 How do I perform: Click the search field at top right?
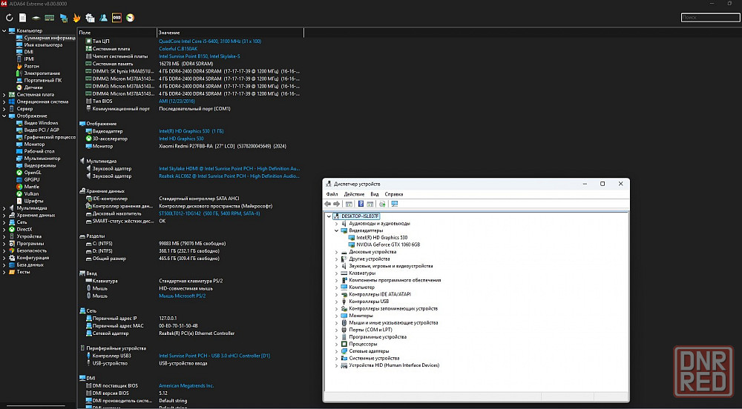point(709,17)
